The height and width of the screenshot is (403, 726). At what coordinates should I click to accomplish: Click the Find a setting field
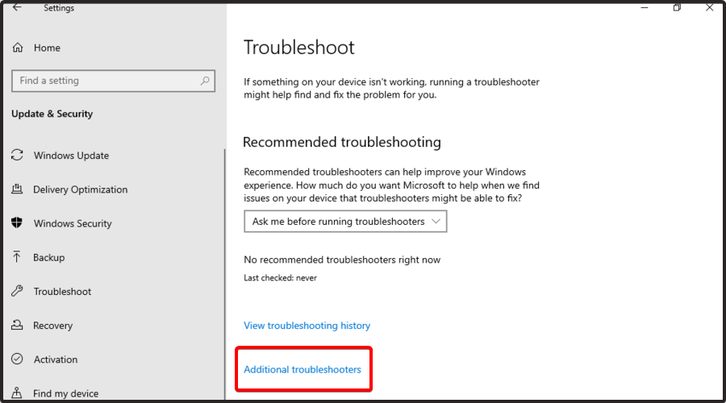[114, 81]
